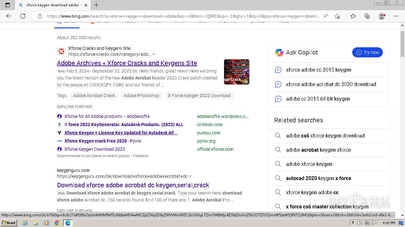Open the Favorites list icon
This screenshot has width=405, height=227.
click(353, 16)
